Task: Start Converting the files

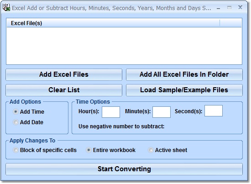Action: point(124,169)
